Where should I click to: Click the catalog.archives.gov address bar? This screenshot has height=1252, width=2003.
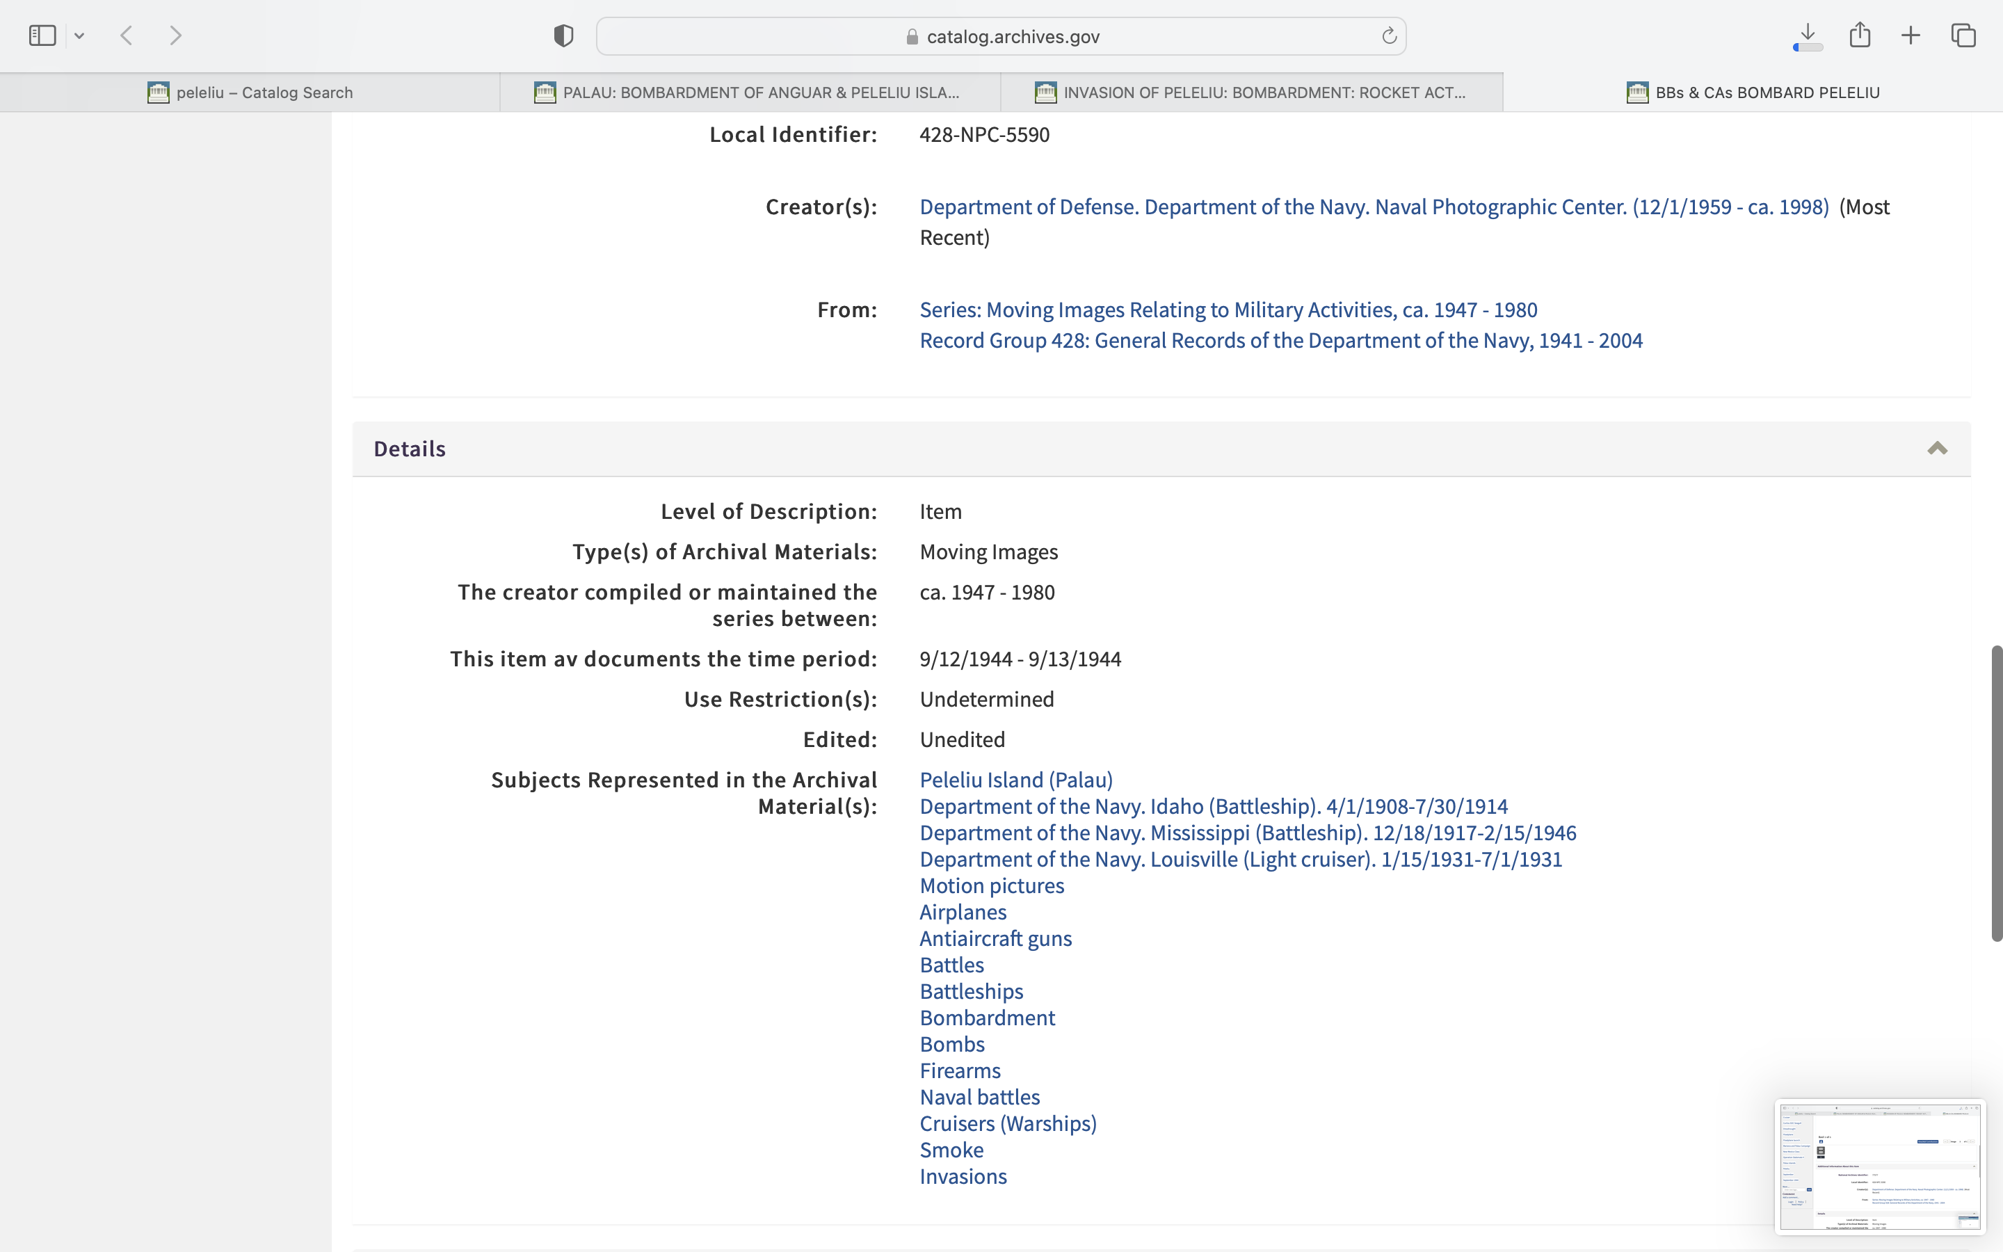(1001, 36)
